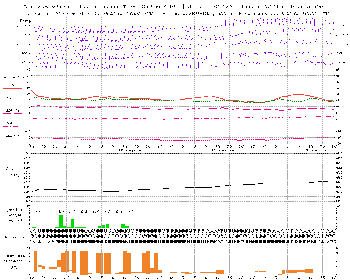
Task: Click the 'Высота: 69м' header text
Action: point(308,6)
